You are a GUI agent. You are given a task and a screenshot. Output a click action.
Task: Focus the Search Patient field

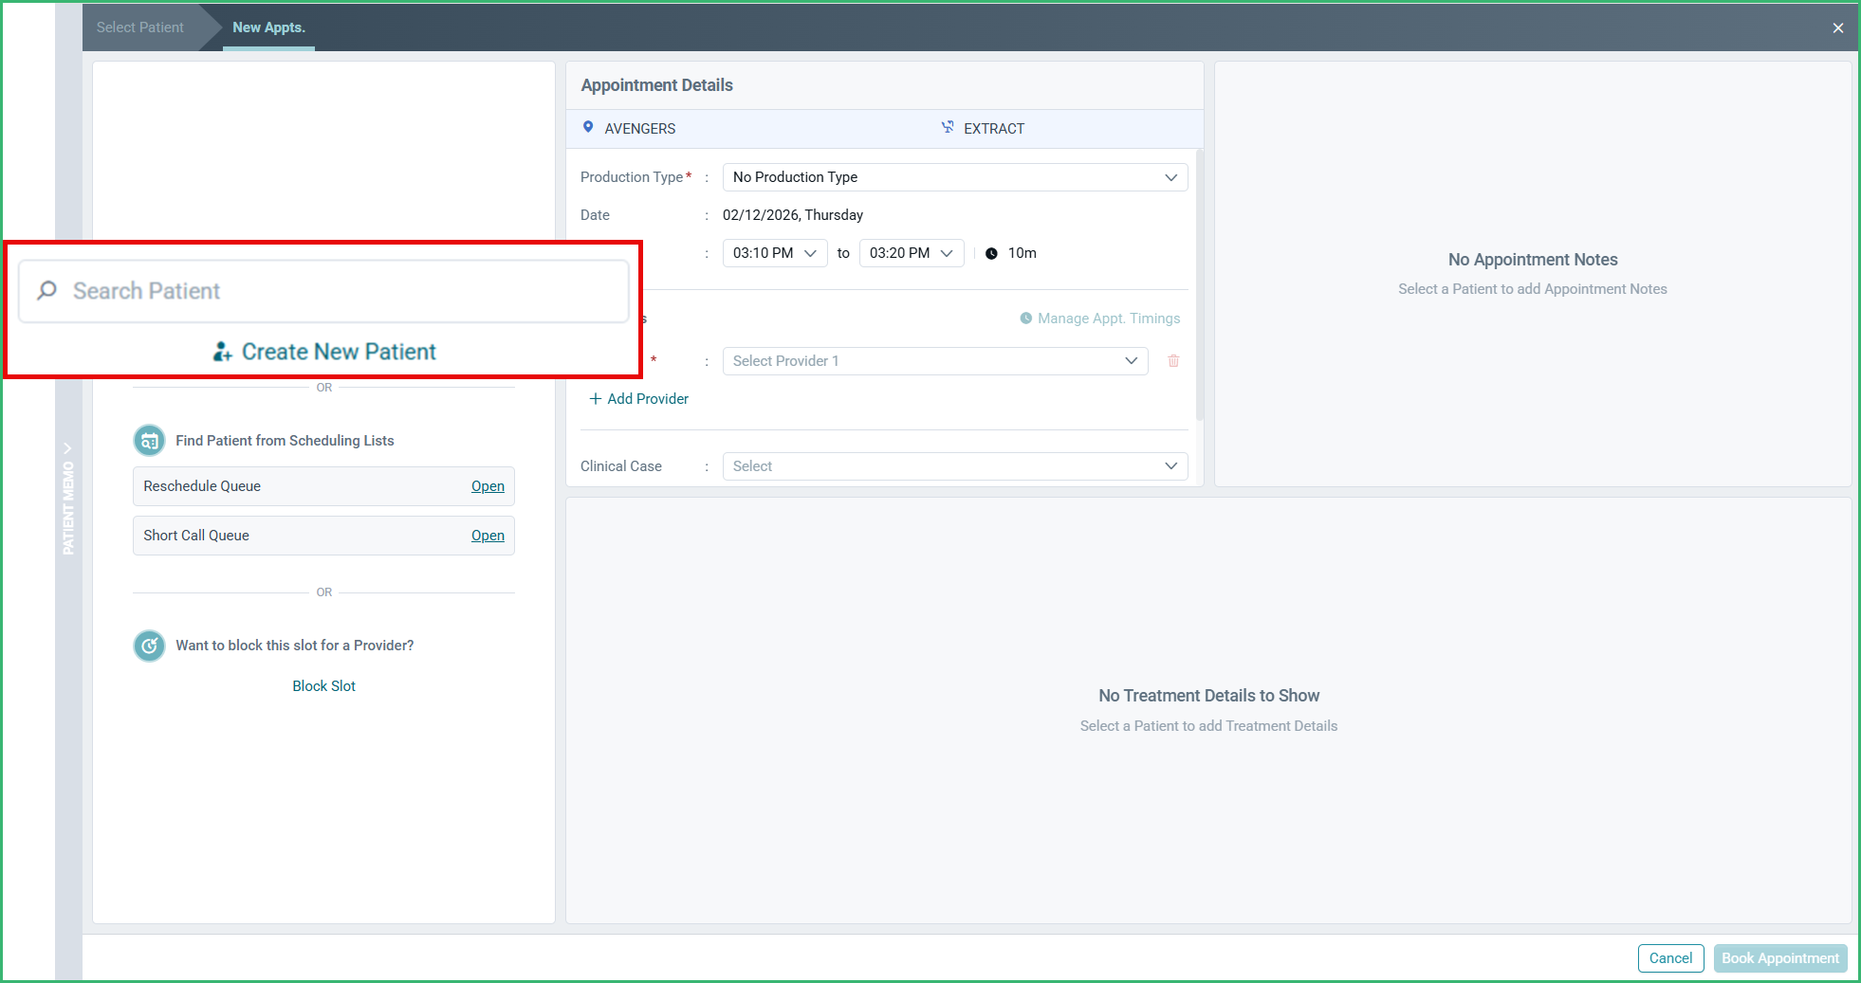pos(324,291)
